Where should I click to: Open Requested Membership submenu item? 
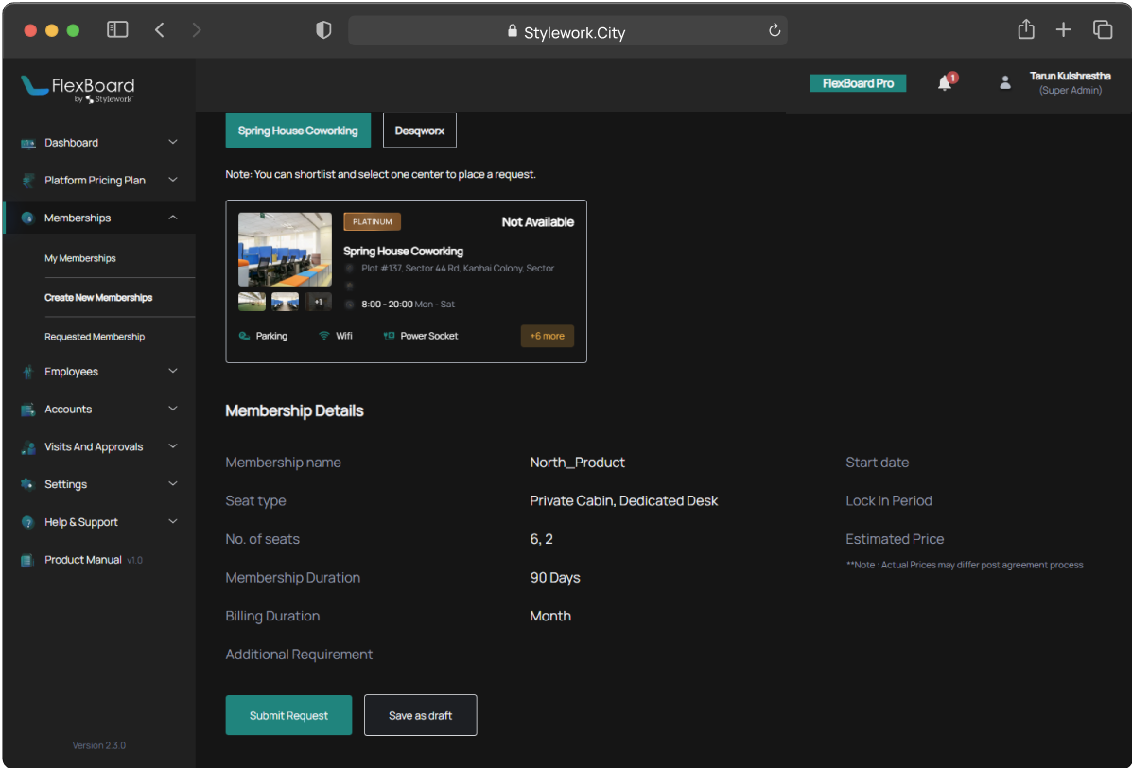[95, 337]
